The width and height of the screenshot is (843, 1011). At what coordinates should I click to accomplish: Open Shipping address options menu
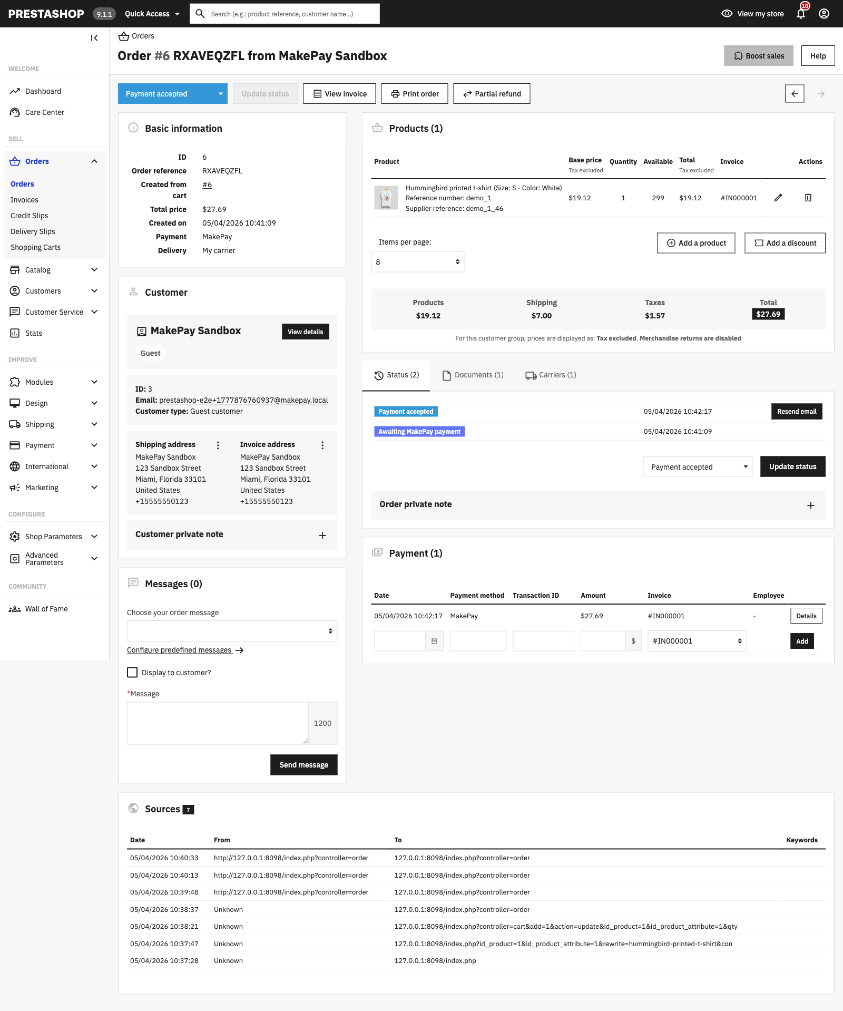coord(218,445)
